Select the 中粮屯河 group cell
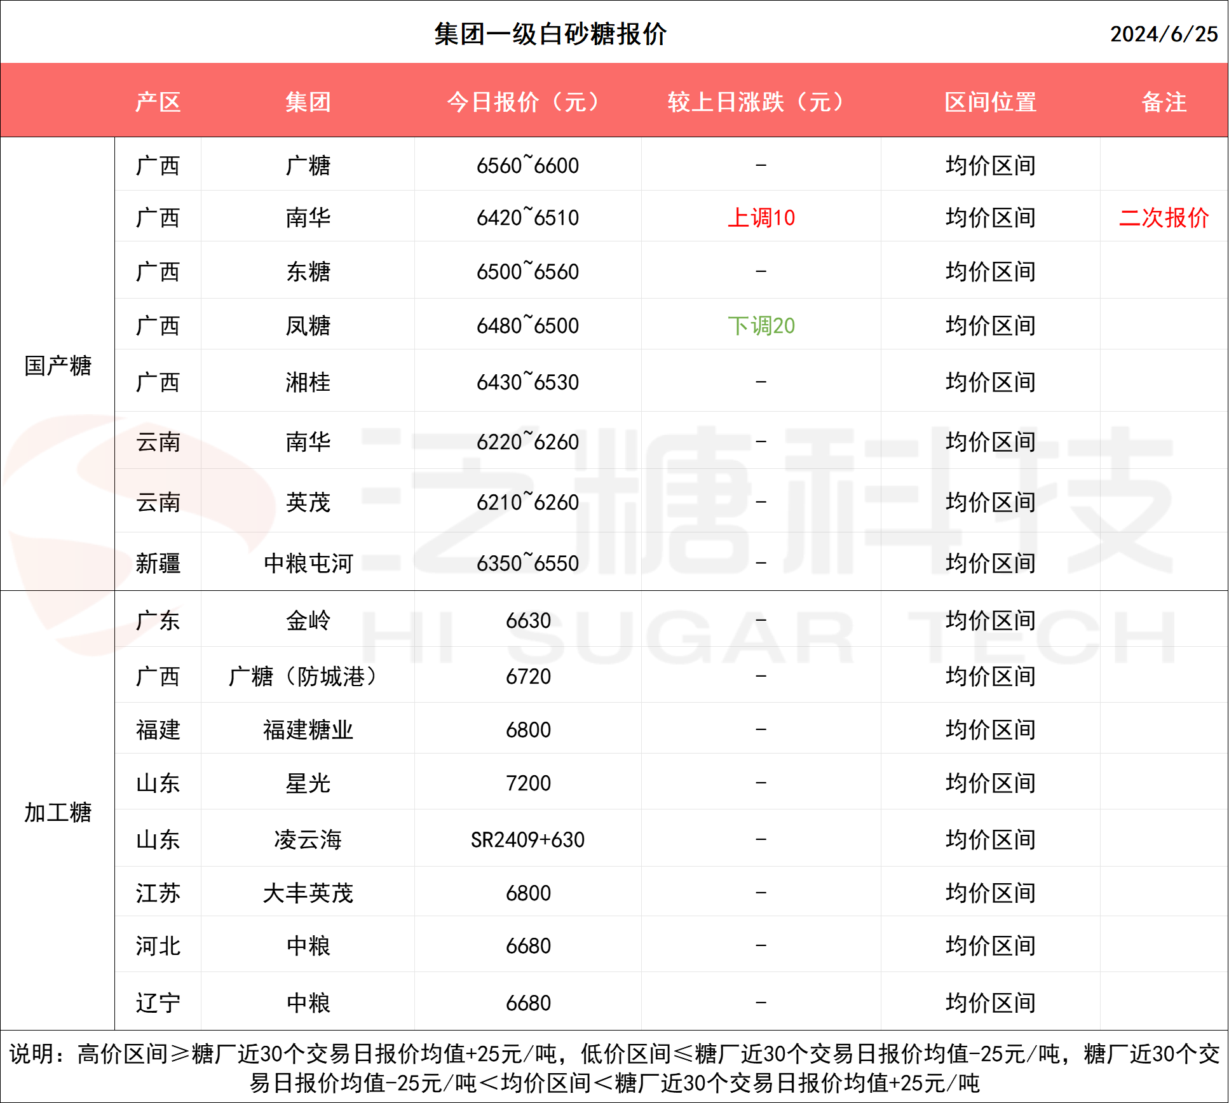 pyautogui.click(x=308, y=564)
